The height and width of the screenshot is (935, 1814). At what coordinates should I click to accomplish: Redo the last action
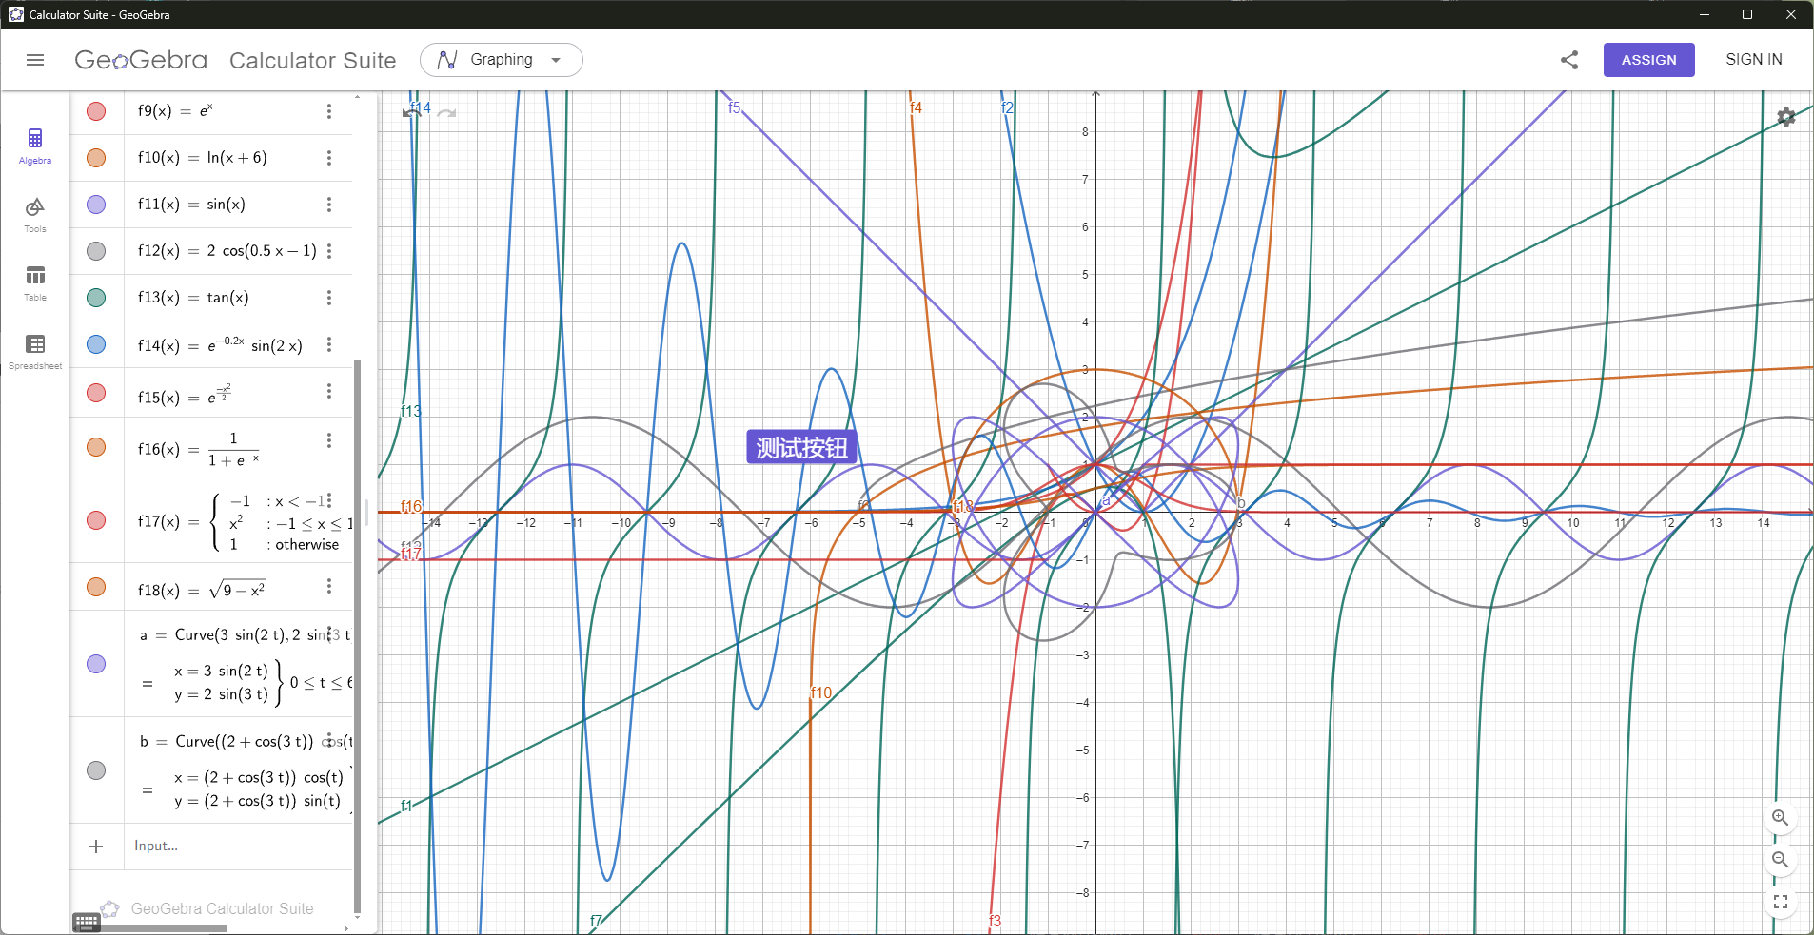(446, 112)
